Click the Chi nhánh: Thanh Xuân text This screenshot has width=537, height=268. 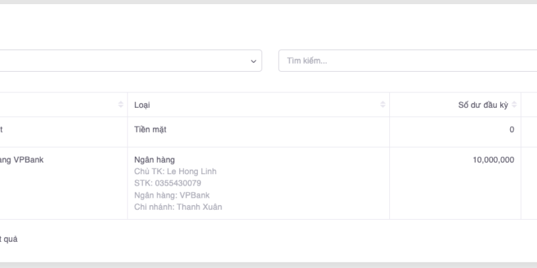click(x=178, y=207)
